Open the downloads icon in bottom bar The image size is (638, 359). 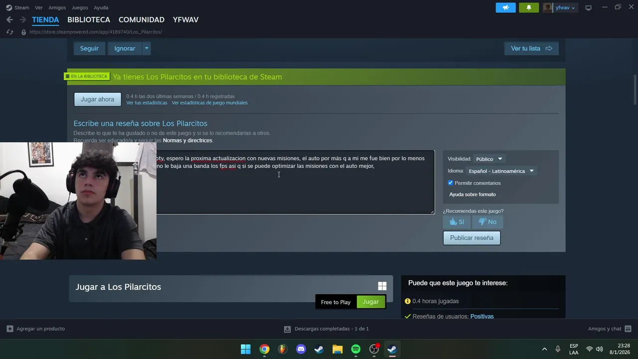(x=287, y=329)
